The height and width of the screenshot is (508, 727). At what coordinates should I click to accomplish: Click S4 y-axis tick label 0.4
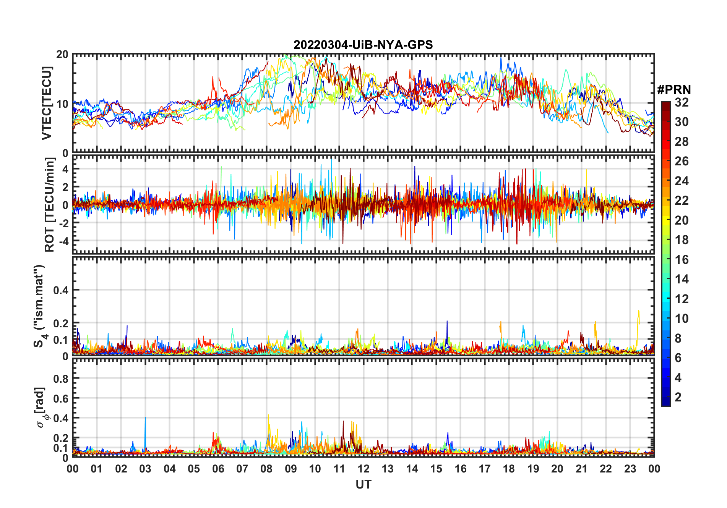[x=61, y=290]
